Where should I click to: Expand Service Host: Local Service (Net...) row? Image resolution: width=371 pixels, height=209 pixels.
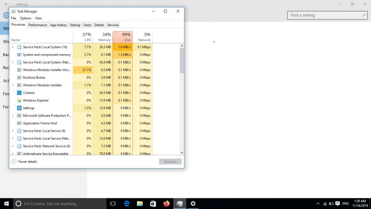point(13,138)
